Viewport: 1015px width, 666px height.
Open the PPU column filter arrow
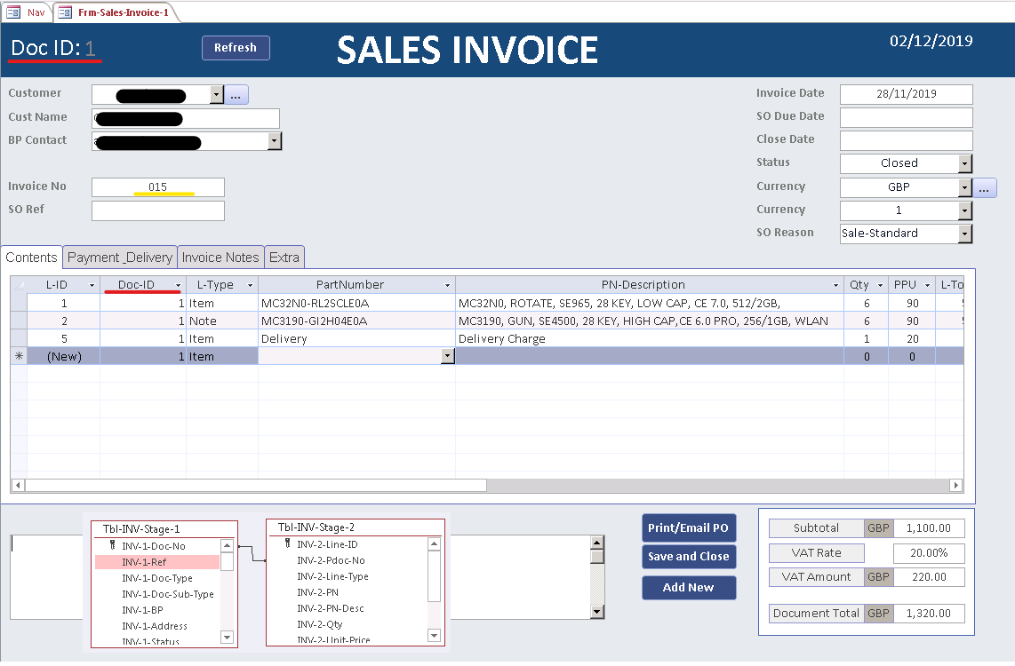(928, 285)
